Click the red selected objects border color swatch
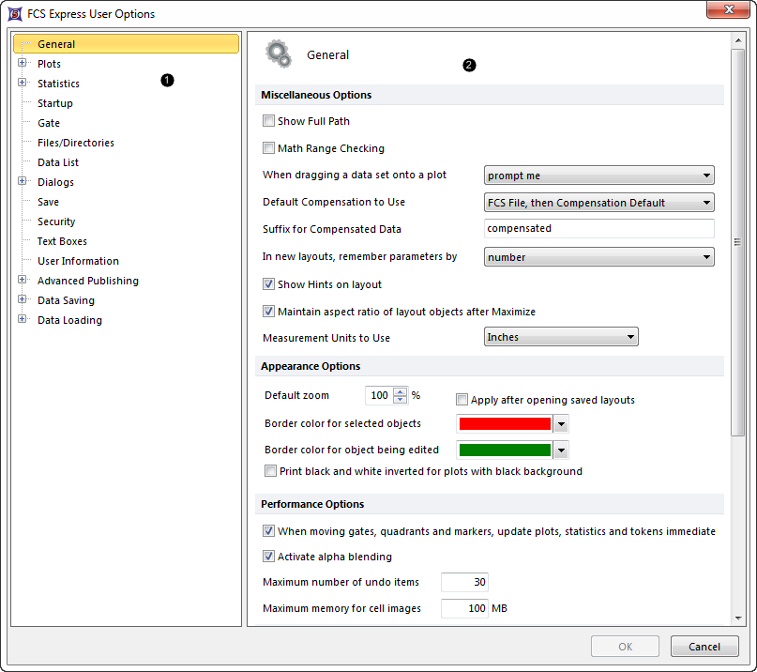757x672 pixels. pos(504,424)
